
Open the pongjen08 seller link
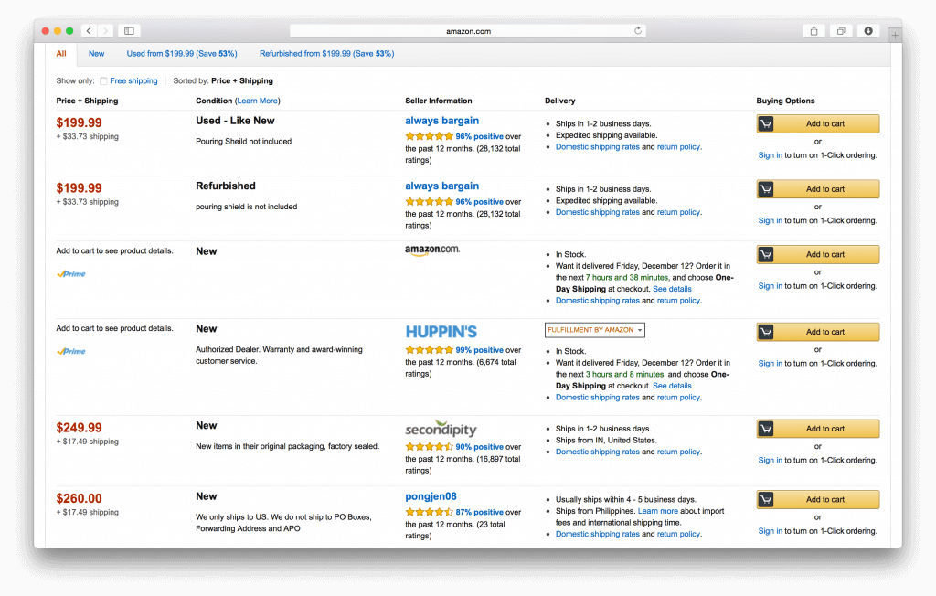pyautogui.click(x=431, y=496)
